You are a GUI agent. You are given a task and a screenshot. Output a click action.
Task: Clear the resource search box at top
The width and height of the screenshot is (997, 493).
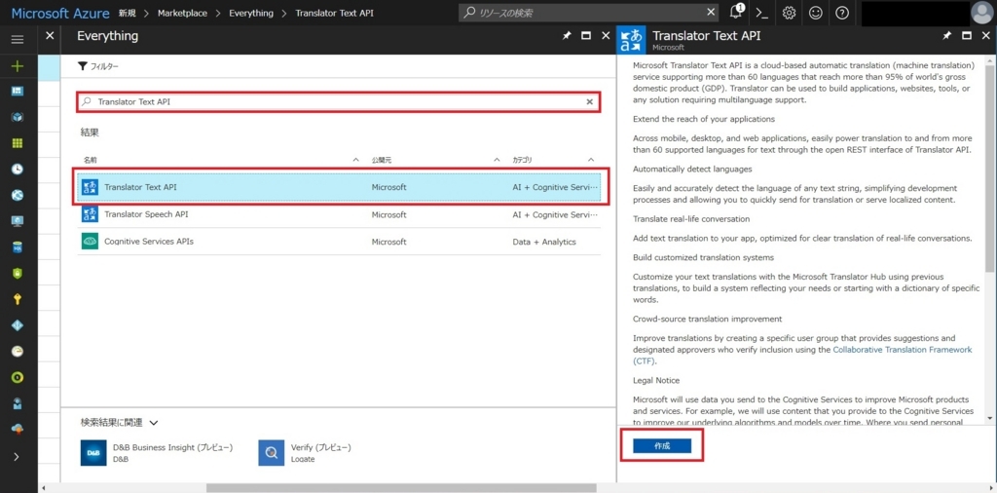point(711,13)
